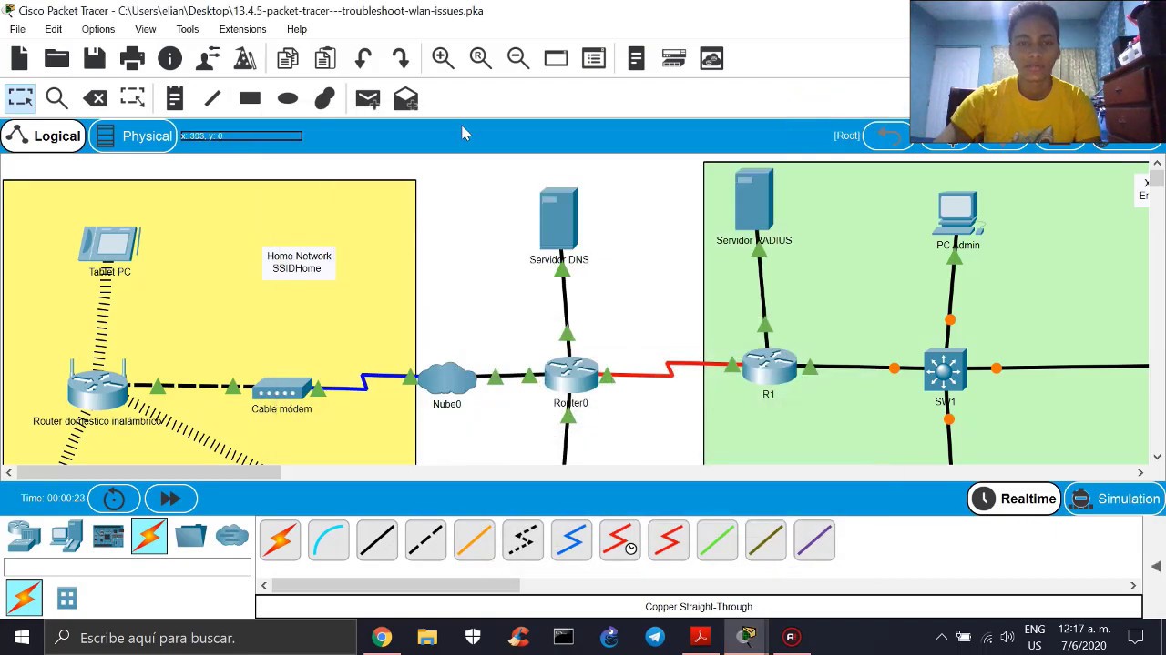Choose the Draw Rectangle tool

click(x=250, y=98)
